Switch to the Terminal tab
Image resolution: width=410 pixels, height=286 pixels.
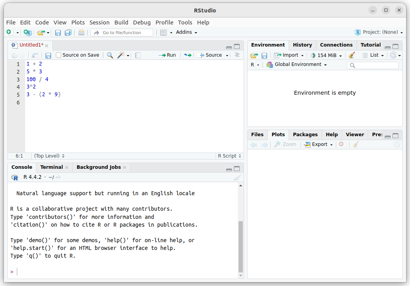pyautogui.click(x=52, y=167)
